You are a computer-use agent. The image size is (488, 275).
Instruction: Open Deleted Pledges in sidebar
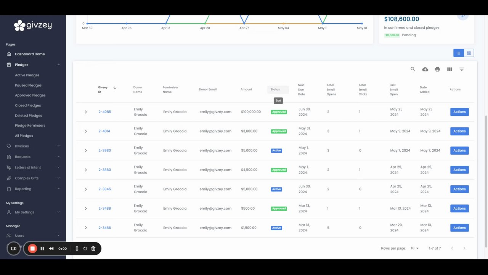pyautogui.click(x=29, y=115)
